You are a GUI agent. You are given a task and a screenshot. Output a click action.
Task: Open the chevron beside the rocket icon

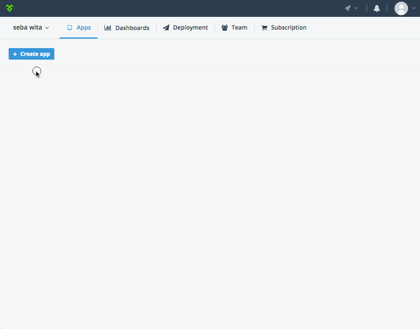click(x=357, y=8)
